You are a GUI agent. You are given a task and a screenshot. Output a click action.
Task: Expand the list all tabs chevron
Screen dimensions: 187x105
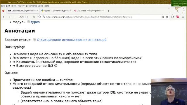click(x=183, y=11)
